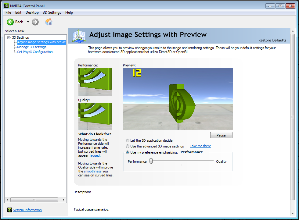Screen dimensions: 299x220
Task: Click the 3D settings page header icon
Action: click(x=79, y=36)
